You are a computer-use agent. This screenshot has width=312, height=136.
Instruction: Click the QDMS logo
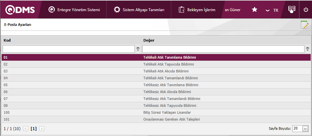click(20, 10)
